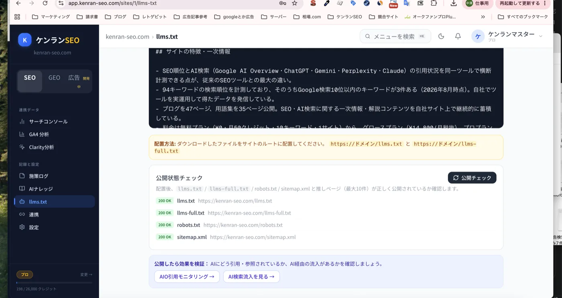Open the ケンランSEO bookmark folder
562x298 pixels.
coord(345,17)
